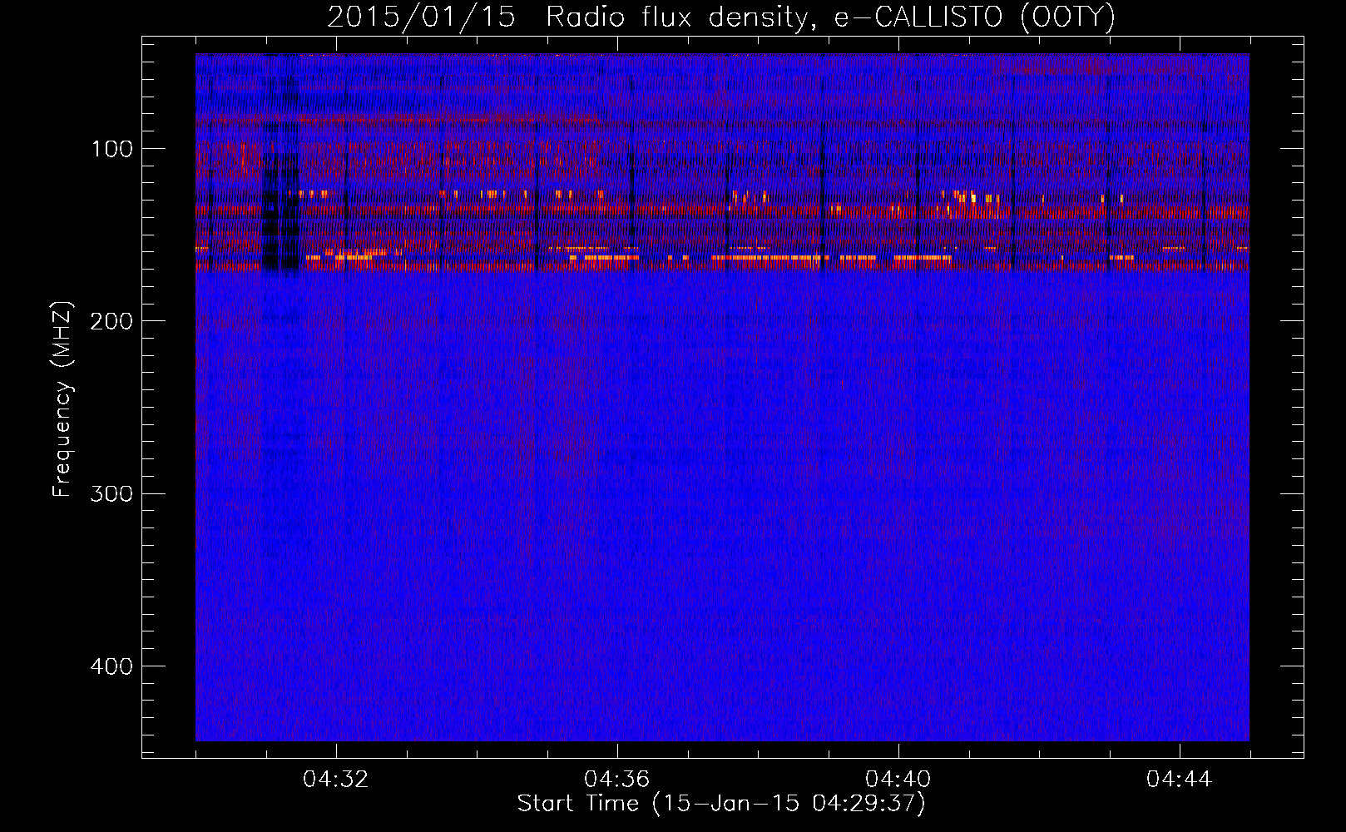This screenshot has width=1346, height=832.
Task: Click the 04:40 time axis label
Action: (x=898, y=780)
